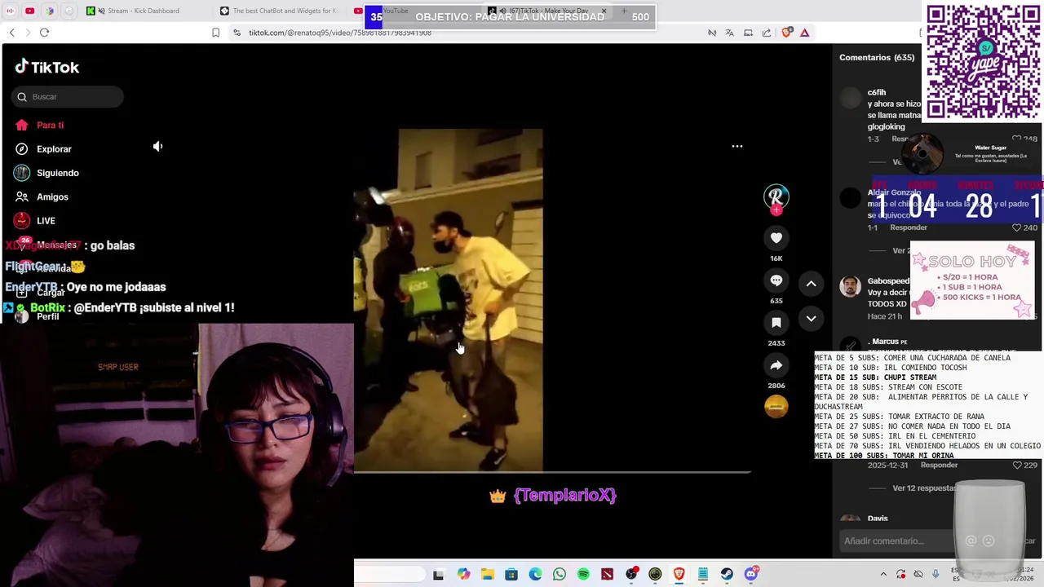Image resolution: width=1044 pixels, height=587 pixels.
Task: Go back in browser history
Action: click(x=11, y=33)
